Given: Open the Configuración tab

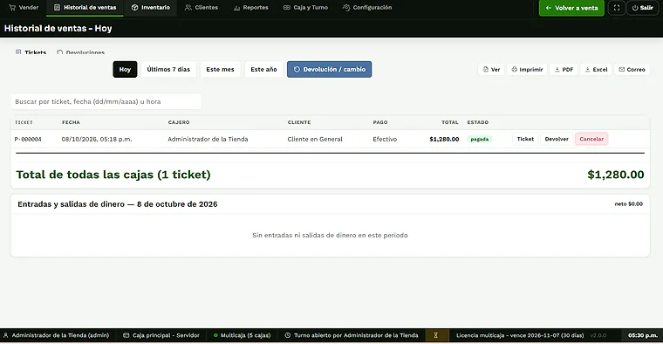Looking at the screenshot, I should pyautogui.click(x=367, y=8).
